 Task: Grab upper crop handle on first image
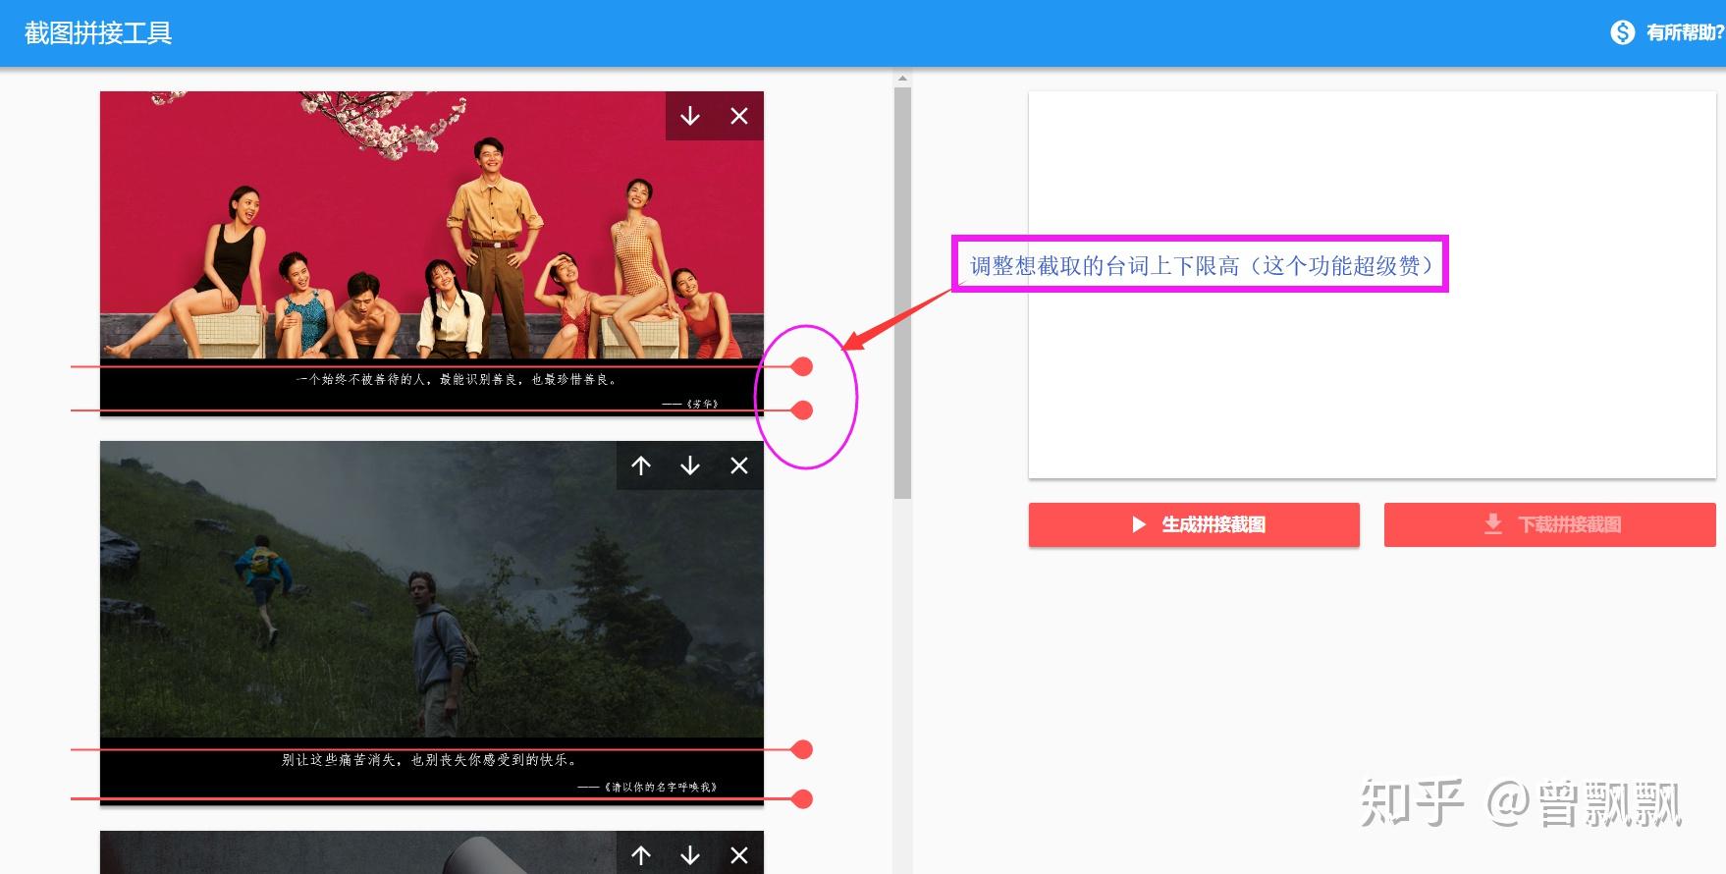(x=802, y=366)
